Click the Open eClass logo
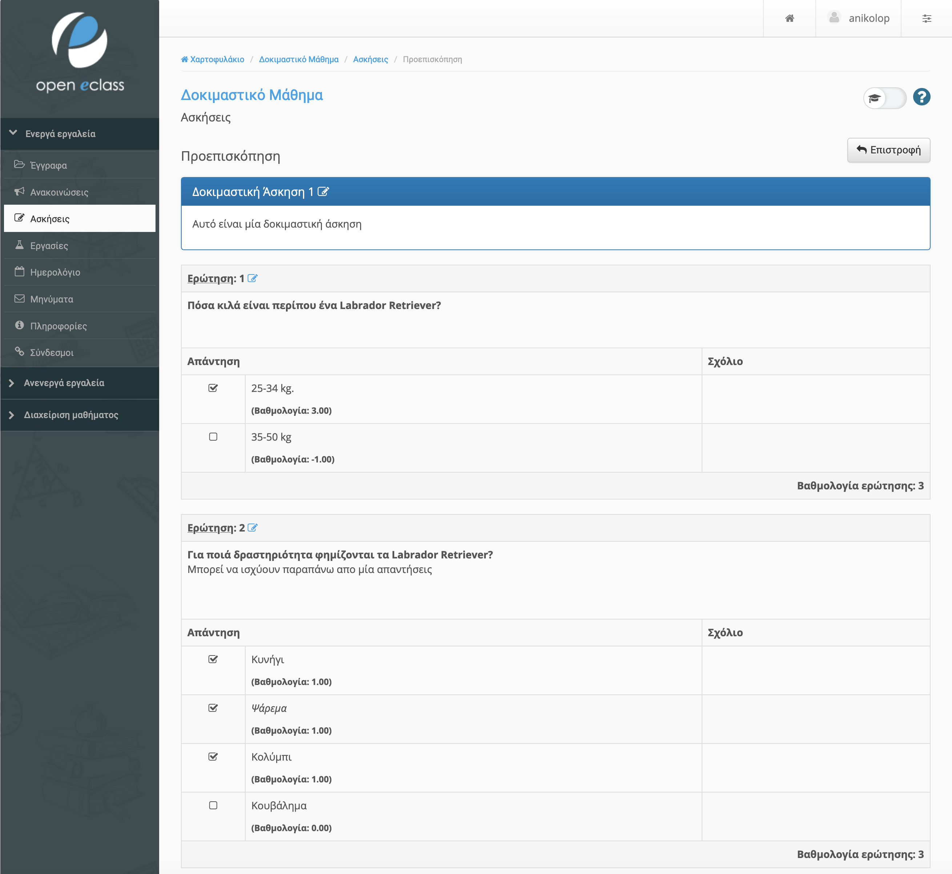 point(80,52)
